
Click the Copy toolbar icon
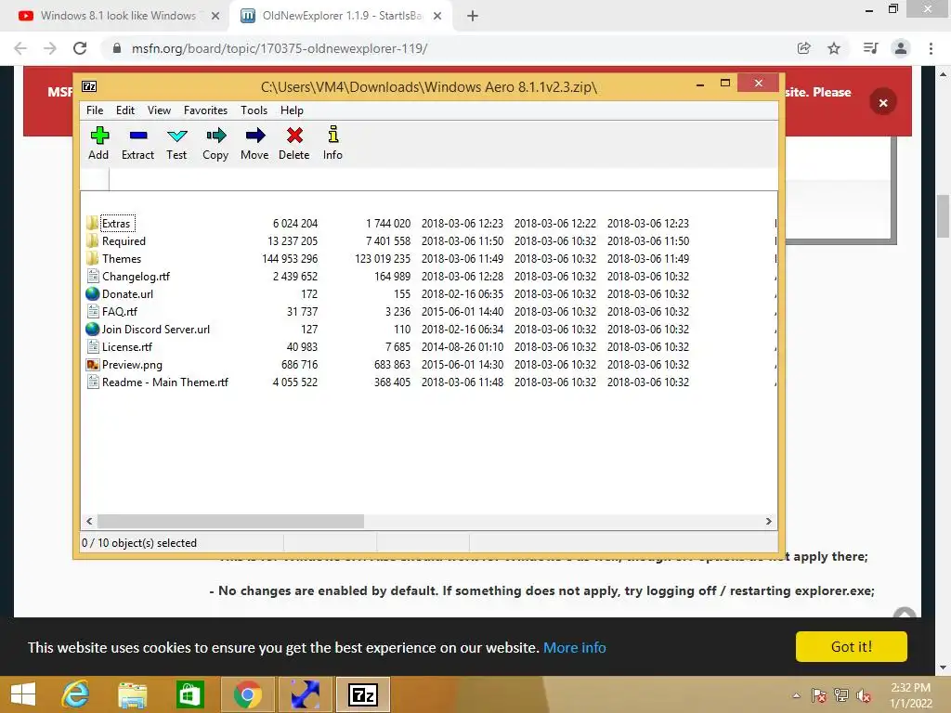[215, 144]
